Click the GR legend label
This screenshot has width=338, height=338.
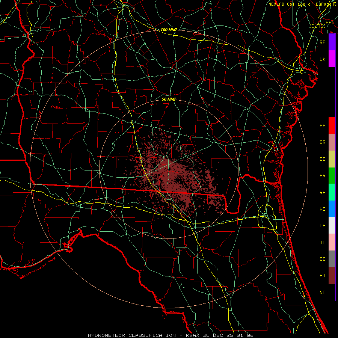322,142
